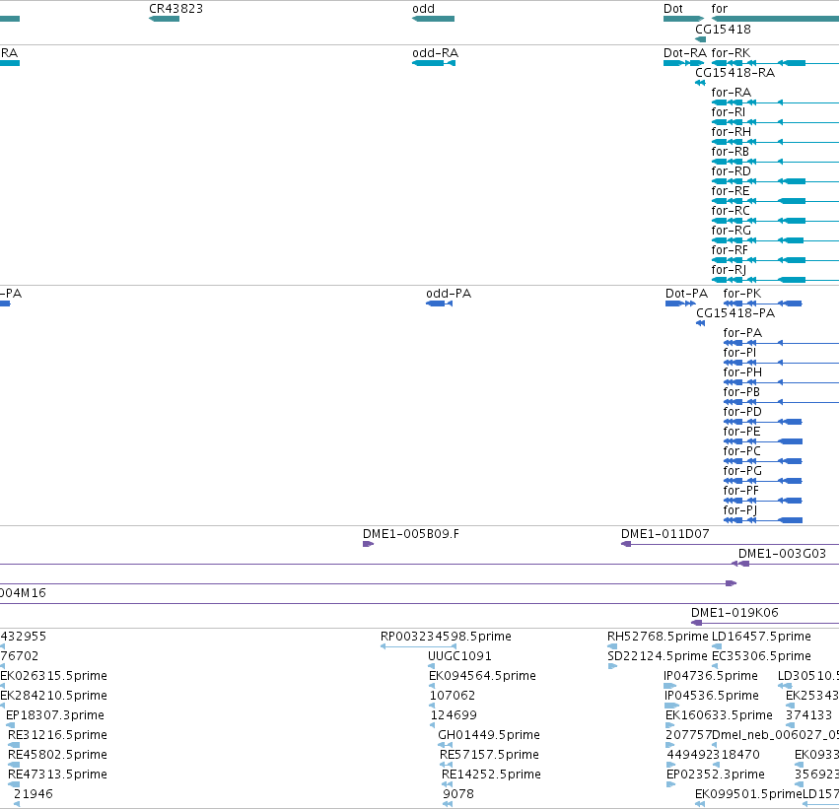Select the odd-RA transcript glyph
The width and height of the screenshot is (839, 809).
point(434,63)
